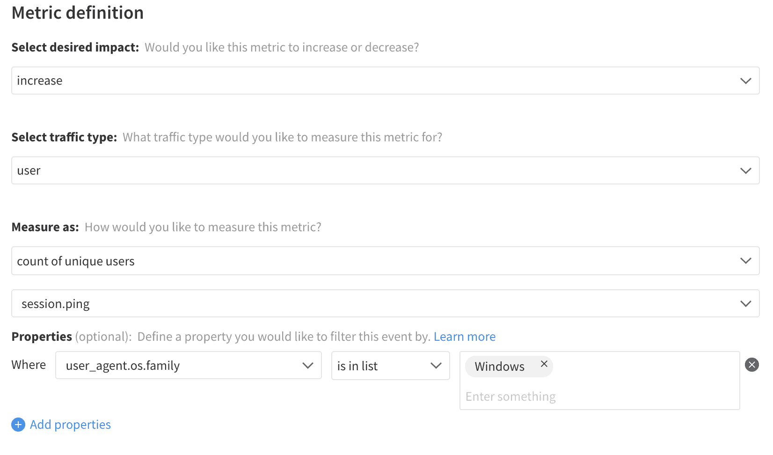773x455 pixels.
Task: Open the 'is in list' operator dropdown
Action: click(391, 366)
